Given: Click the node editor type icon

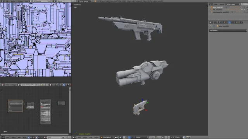Looking at the screenshot, I should tap(2, 137).
